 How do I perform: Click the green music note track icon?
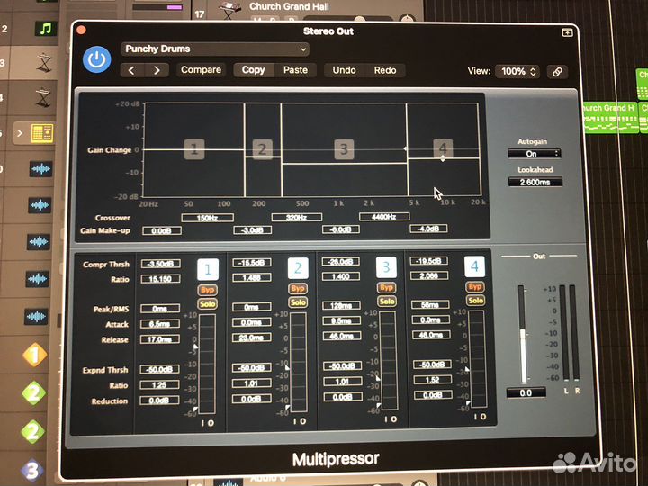click(x=43, y=28)
